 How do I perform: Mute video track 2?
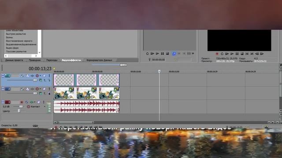tap(44, 89)
